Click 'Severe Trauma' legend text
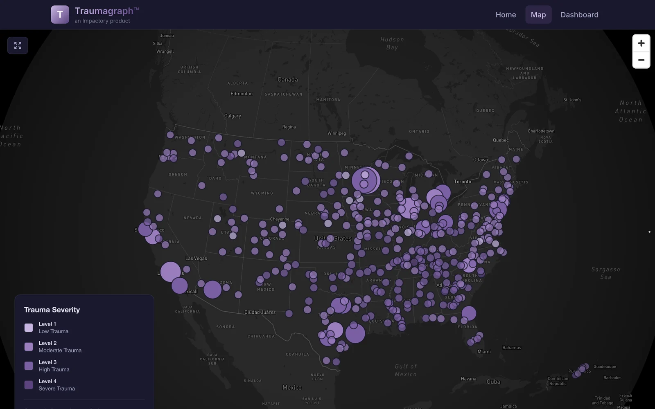655x409 pixels. [x=57, y=389]
